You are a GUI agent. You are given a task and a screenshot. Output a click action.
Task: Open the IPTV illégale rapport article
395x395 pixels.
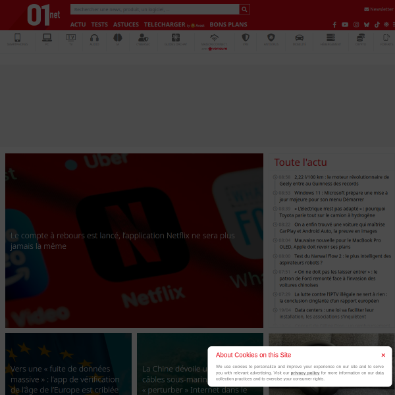[333, 298]
